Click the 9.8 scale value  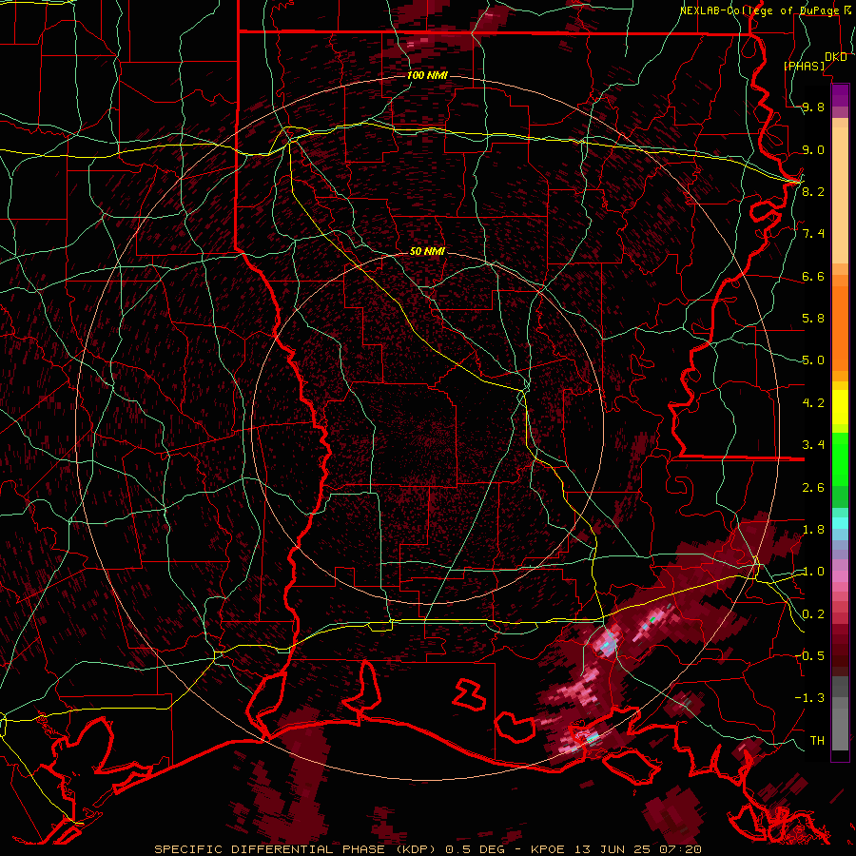coord(813,107)
